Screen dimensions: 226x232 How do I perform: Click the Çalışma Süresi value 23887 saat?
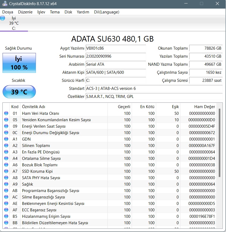[206, 80]
